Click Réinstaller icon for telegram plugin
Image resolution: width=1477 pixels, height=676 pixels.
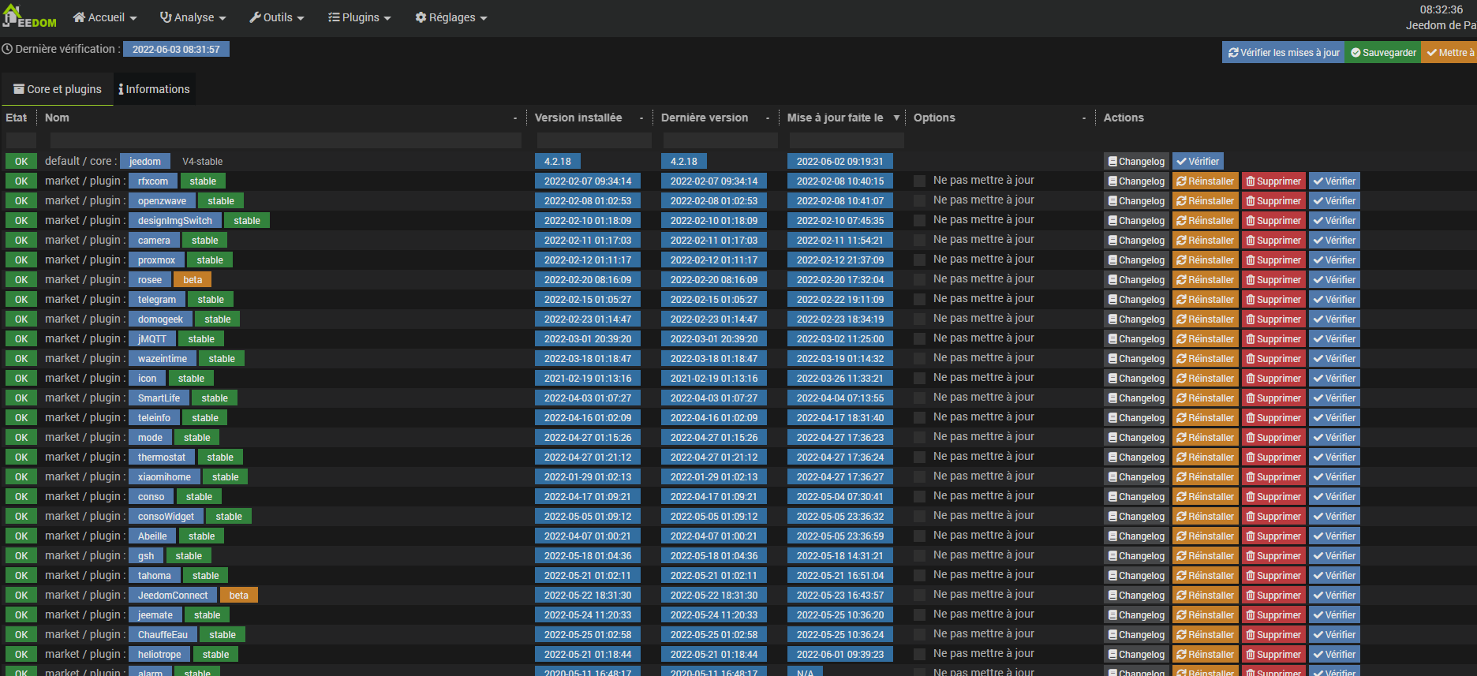coord(1181,300)
